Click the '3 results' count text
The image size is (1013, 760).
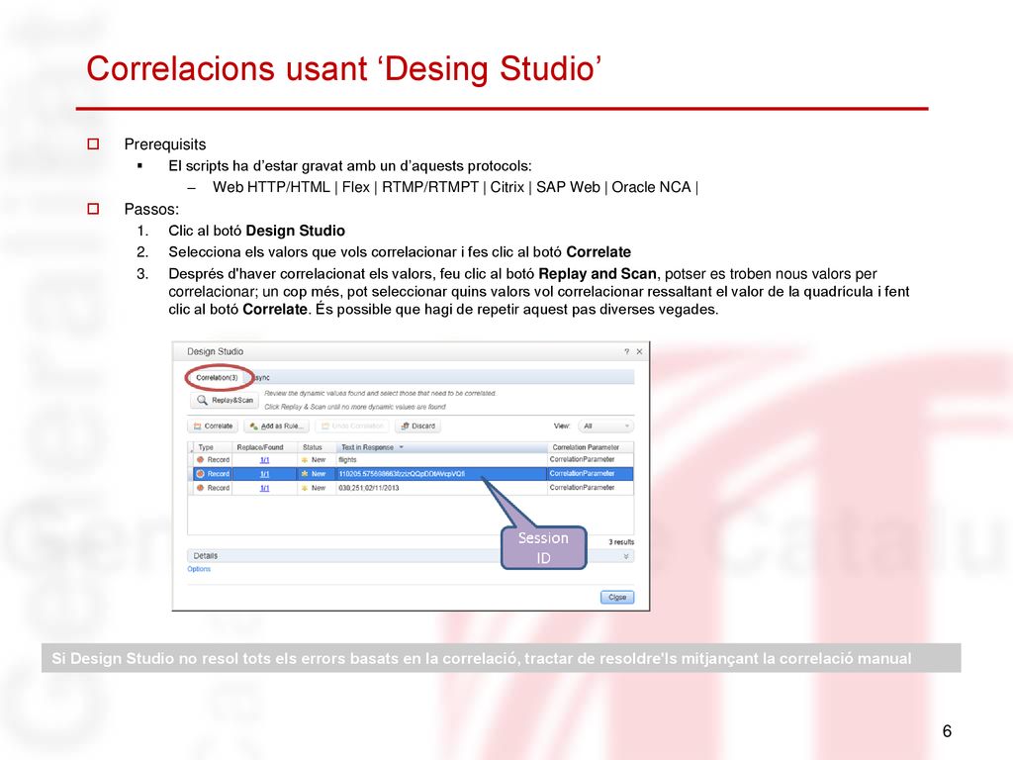[x=621, y=542]
